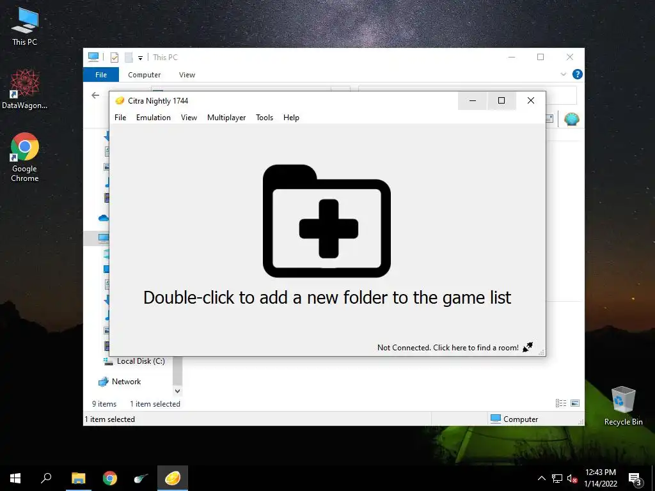Open the blue help icon in File Explorer
The image size is (655, 491).
point(578,74)
